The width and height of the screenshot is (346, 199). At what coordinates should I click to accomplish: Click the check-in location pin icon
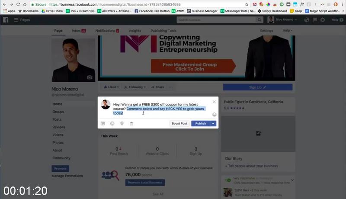coord(122,124)
